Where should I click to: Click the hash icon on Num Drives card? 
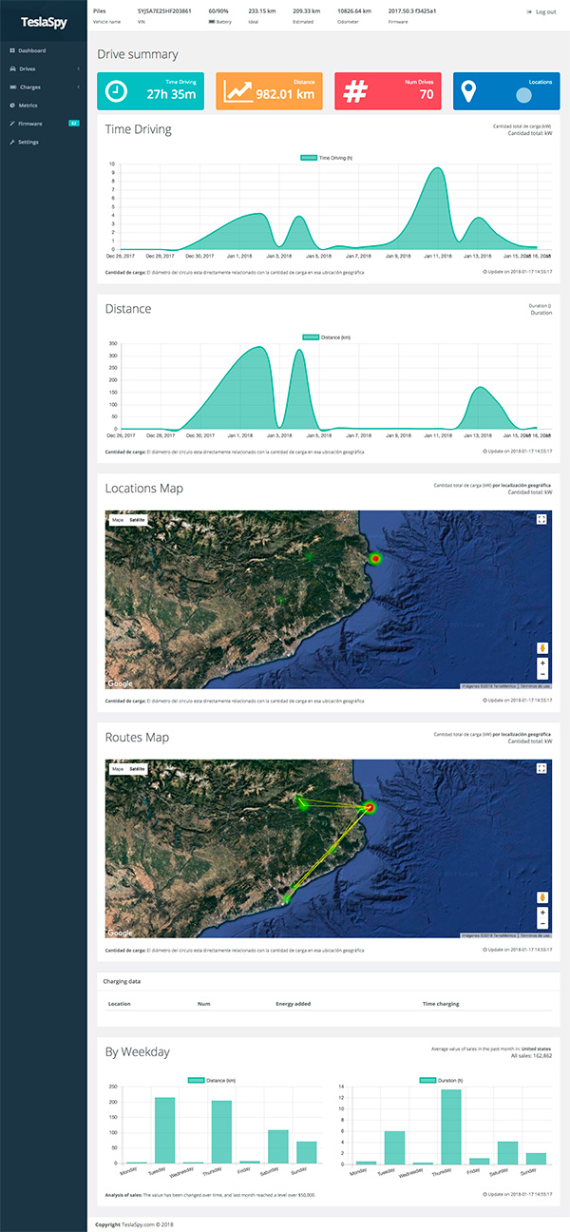pyautogui.click(x=355, y=91)
